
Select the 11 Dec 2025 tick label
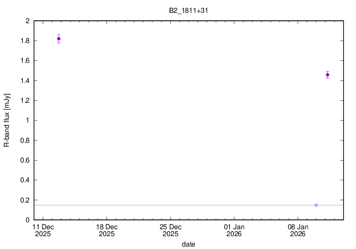pos(43,230)
